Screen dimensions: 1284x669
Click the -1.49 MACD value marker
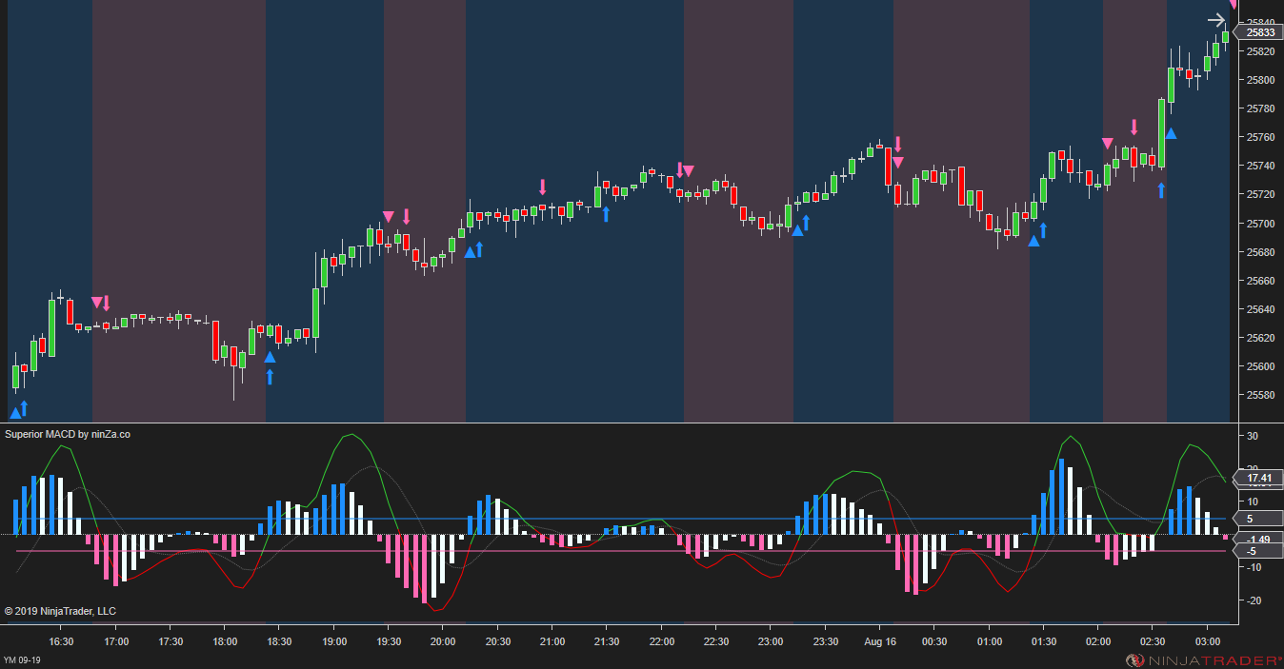pos(1257,539)
